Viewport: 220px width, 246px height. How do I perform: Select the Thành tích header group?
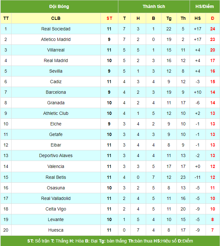154,6
